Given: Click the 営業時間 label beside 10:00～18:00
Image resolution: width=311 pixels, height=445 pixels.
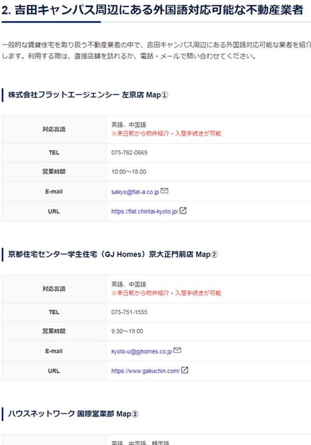Looking at the screenshot, I should pos(54,172).
